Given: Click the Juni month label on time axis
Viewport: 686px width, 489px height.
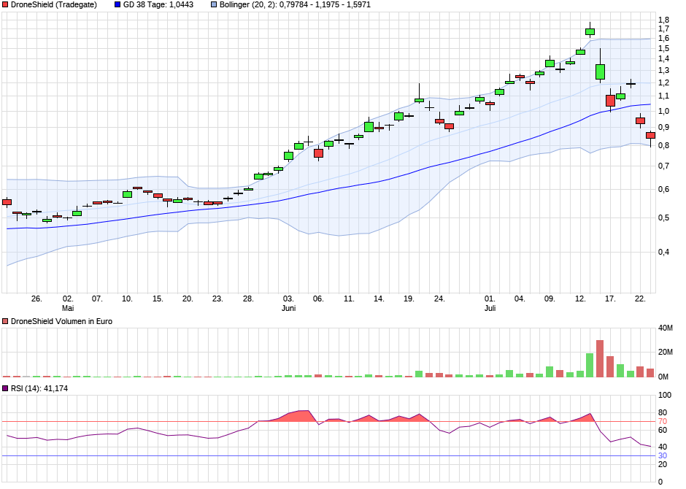Looking at the screenshot, I should (x=289, y=308).
